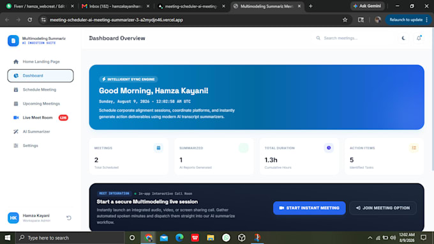Open AI Summarizer in sidebar
This screenshot has width=434, height=244.
pos(40,132)
